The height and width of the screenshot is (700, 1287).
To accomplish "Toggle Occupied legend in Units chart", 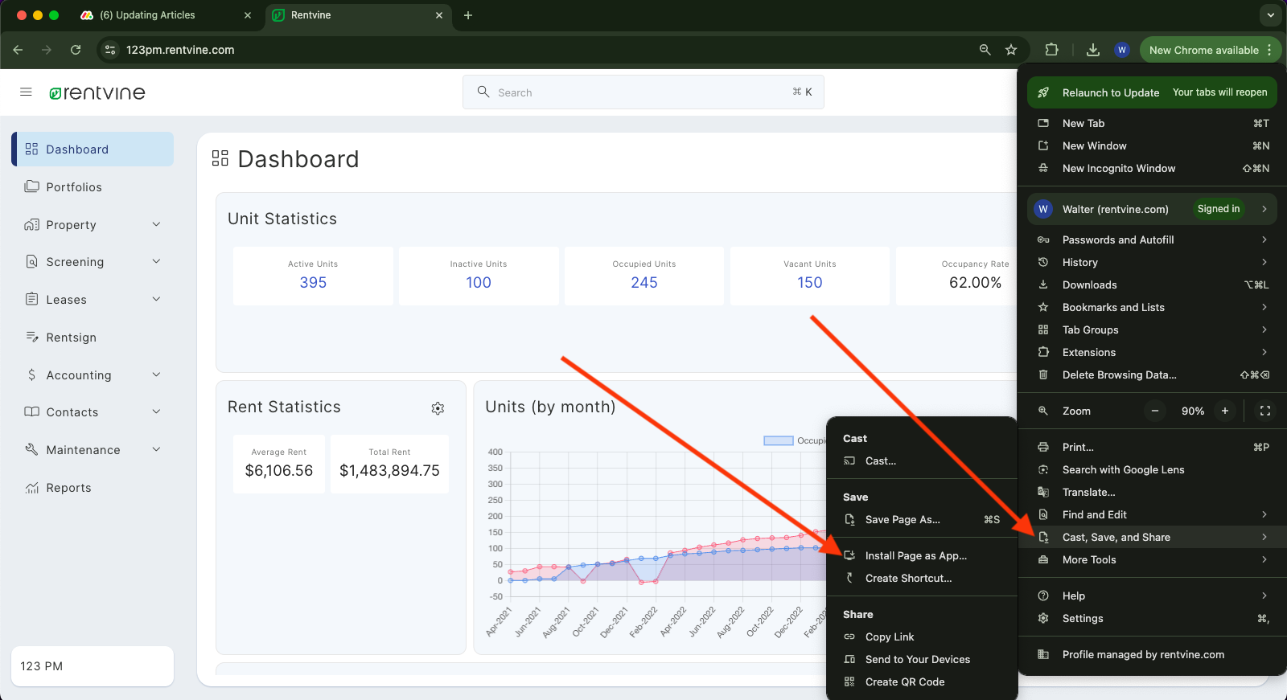I will pyautogui.click(x=778, y=440).
